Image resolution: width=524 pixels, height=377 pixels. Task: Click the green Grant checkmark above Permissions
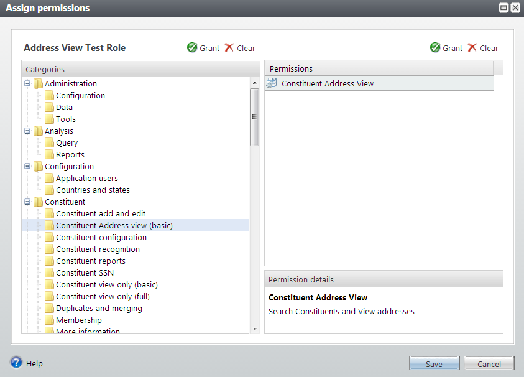(435, 48)
